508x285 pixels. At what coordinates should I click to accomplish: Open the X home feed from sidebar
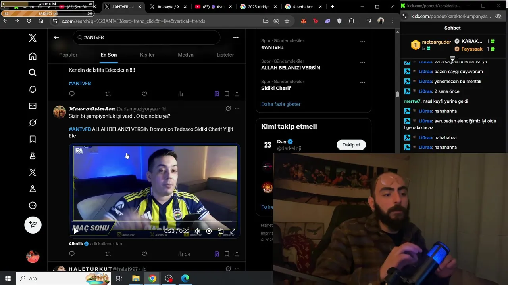33,56
